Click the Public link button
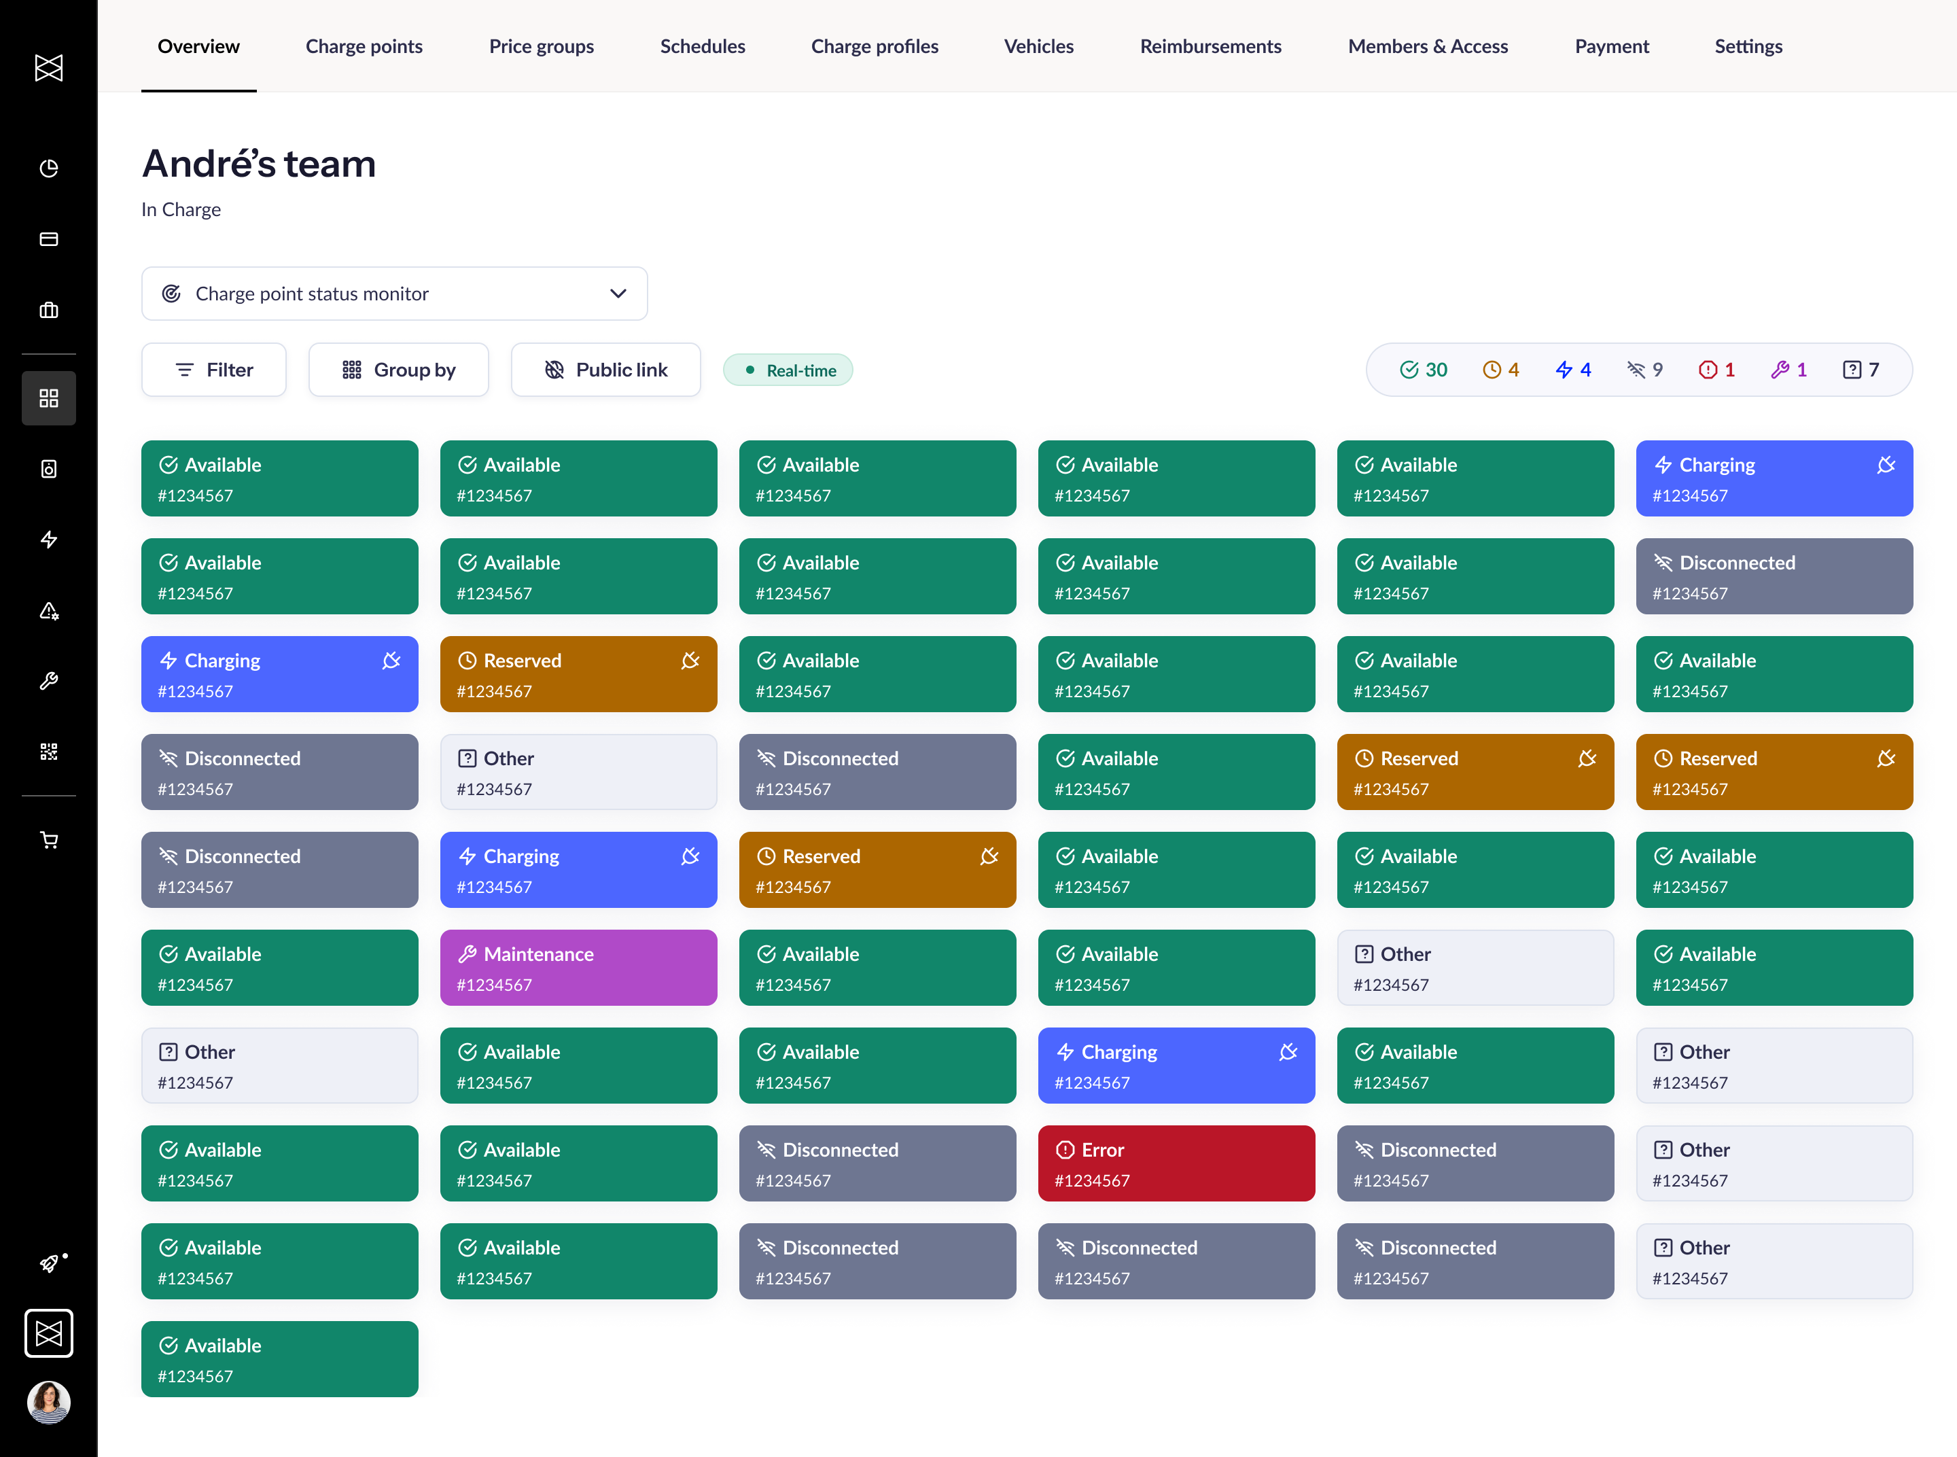This screenshot has height=1457, width=1957. (606, 370)
